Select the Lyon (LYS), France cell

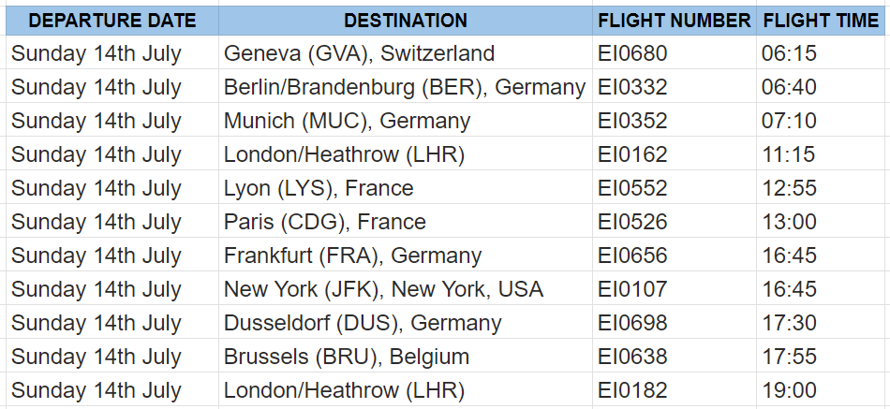click(406, 188)
